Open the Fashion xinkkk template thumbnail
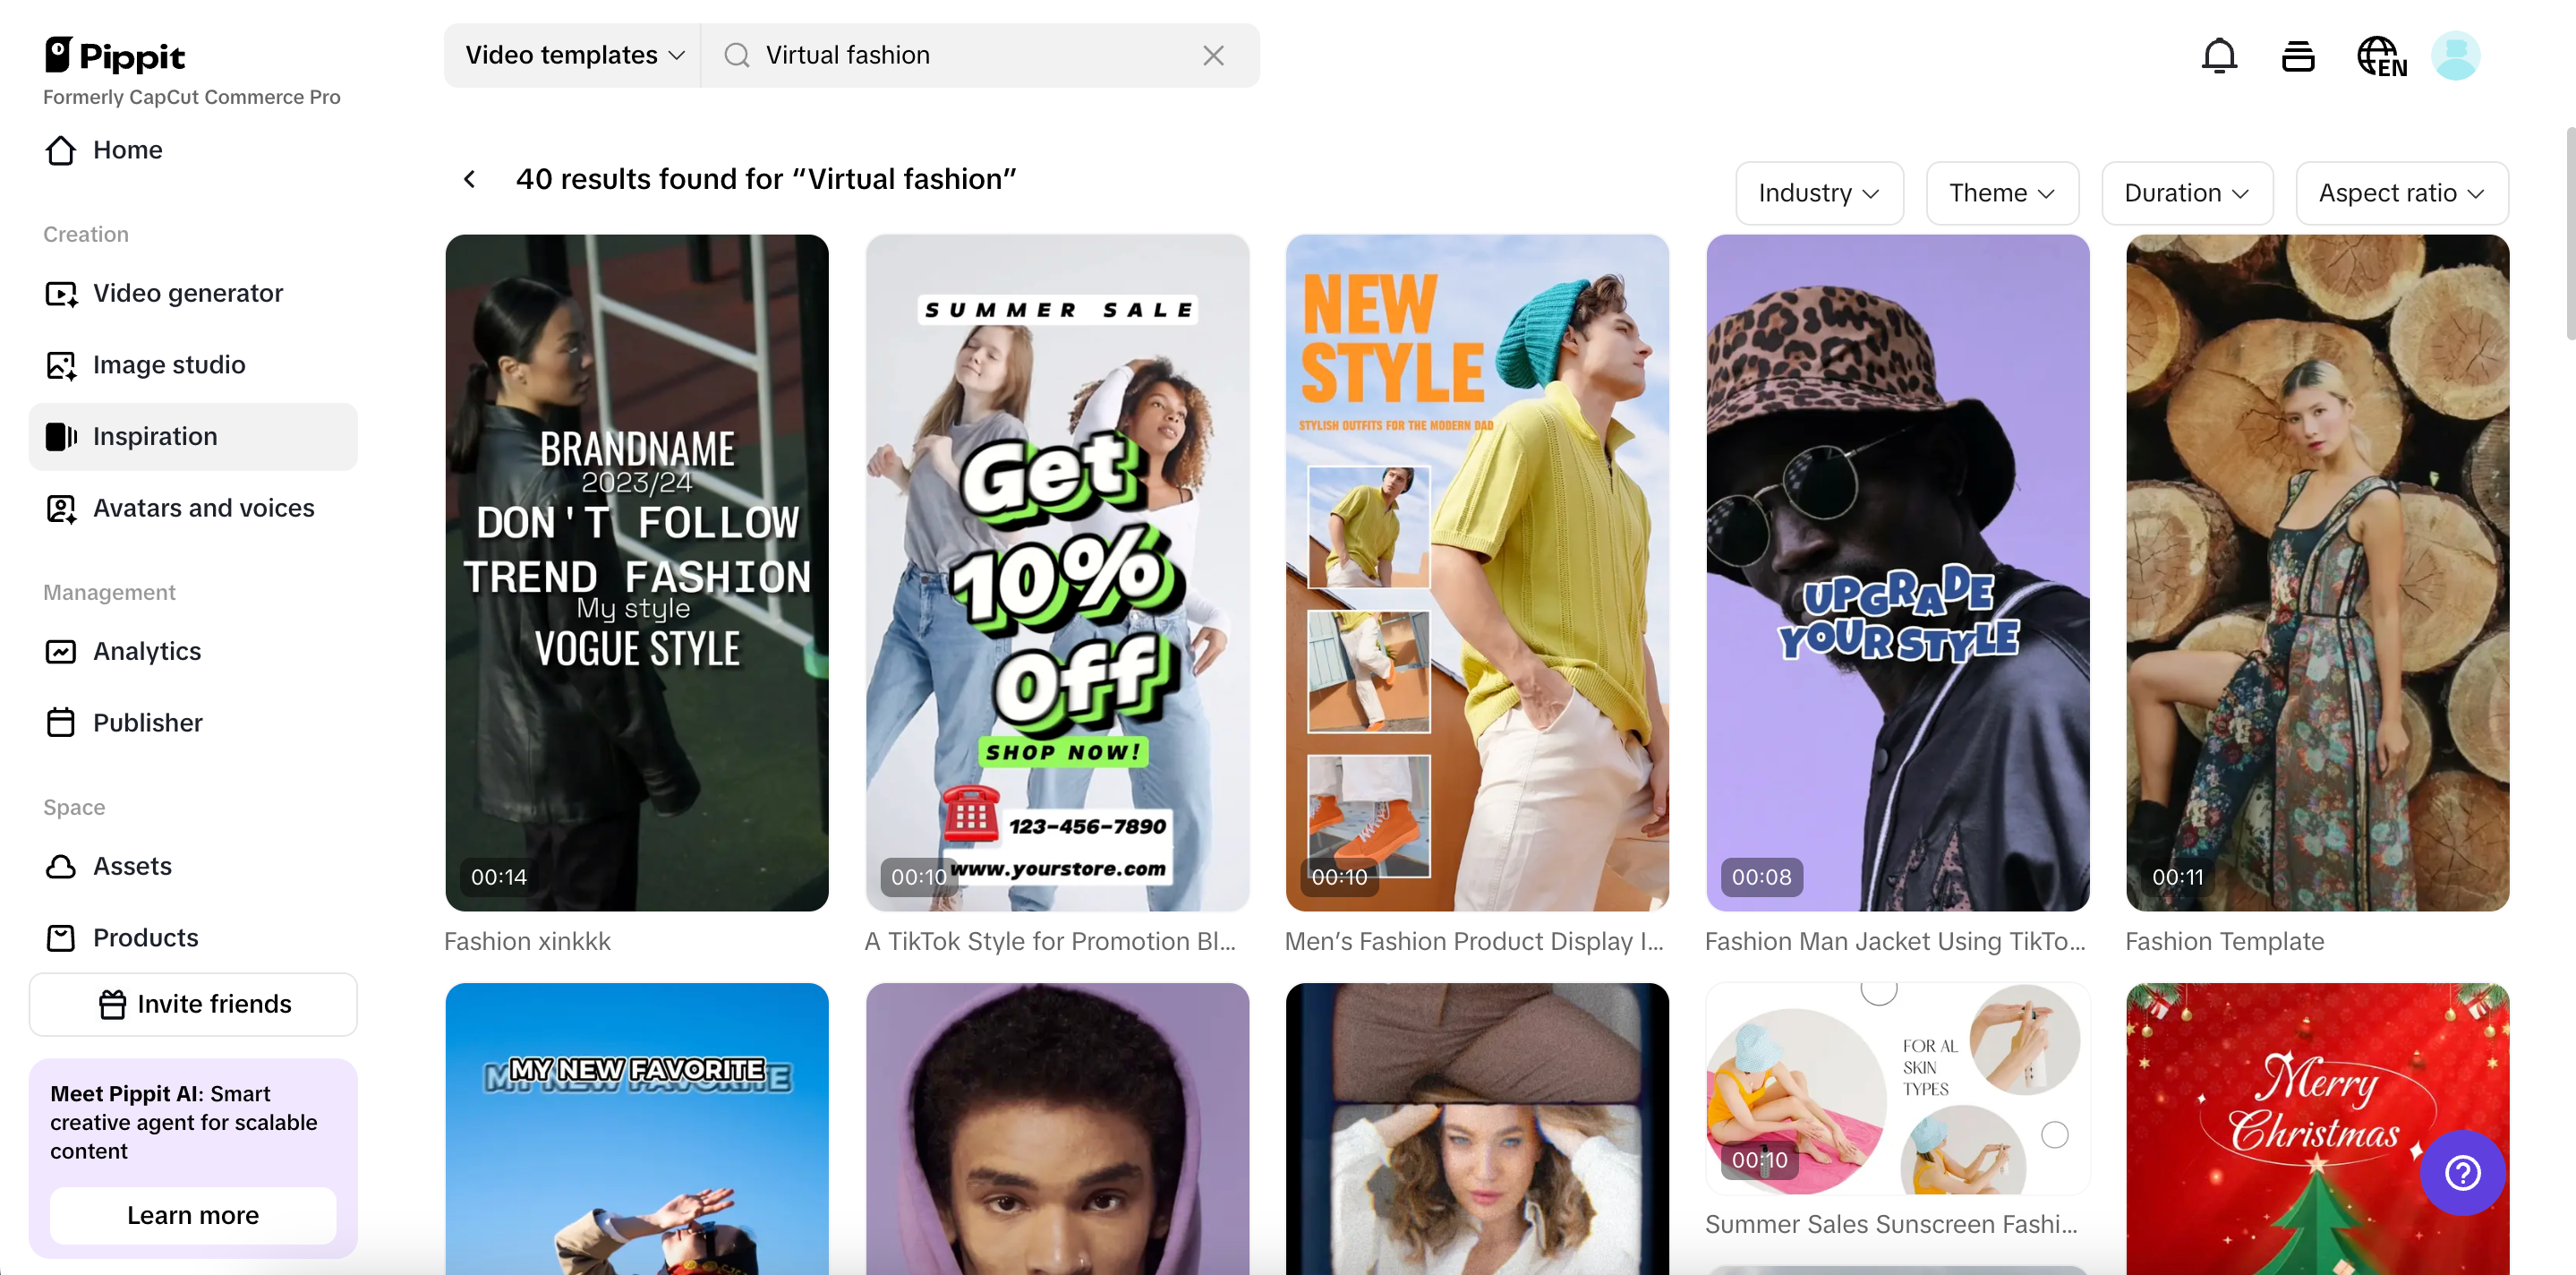 [x=636, y=572]
